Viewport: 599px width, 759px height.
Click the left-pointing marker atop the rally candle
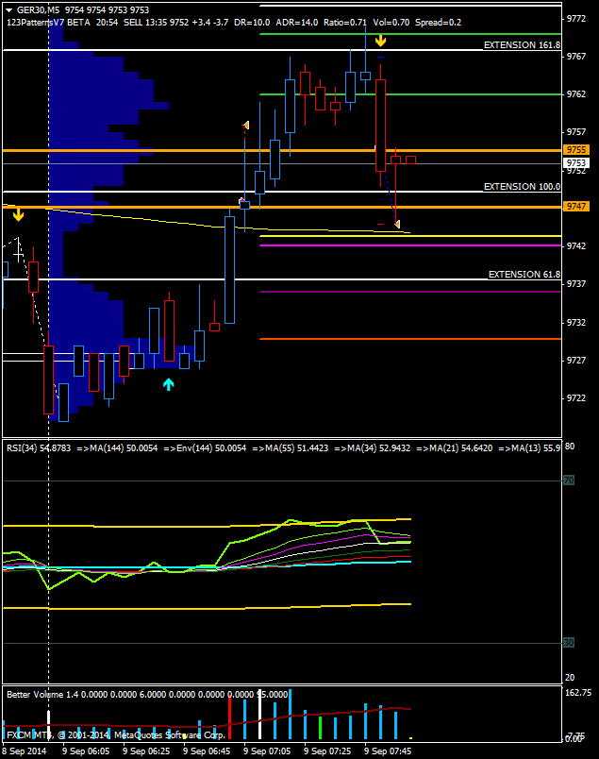(245, 125)
